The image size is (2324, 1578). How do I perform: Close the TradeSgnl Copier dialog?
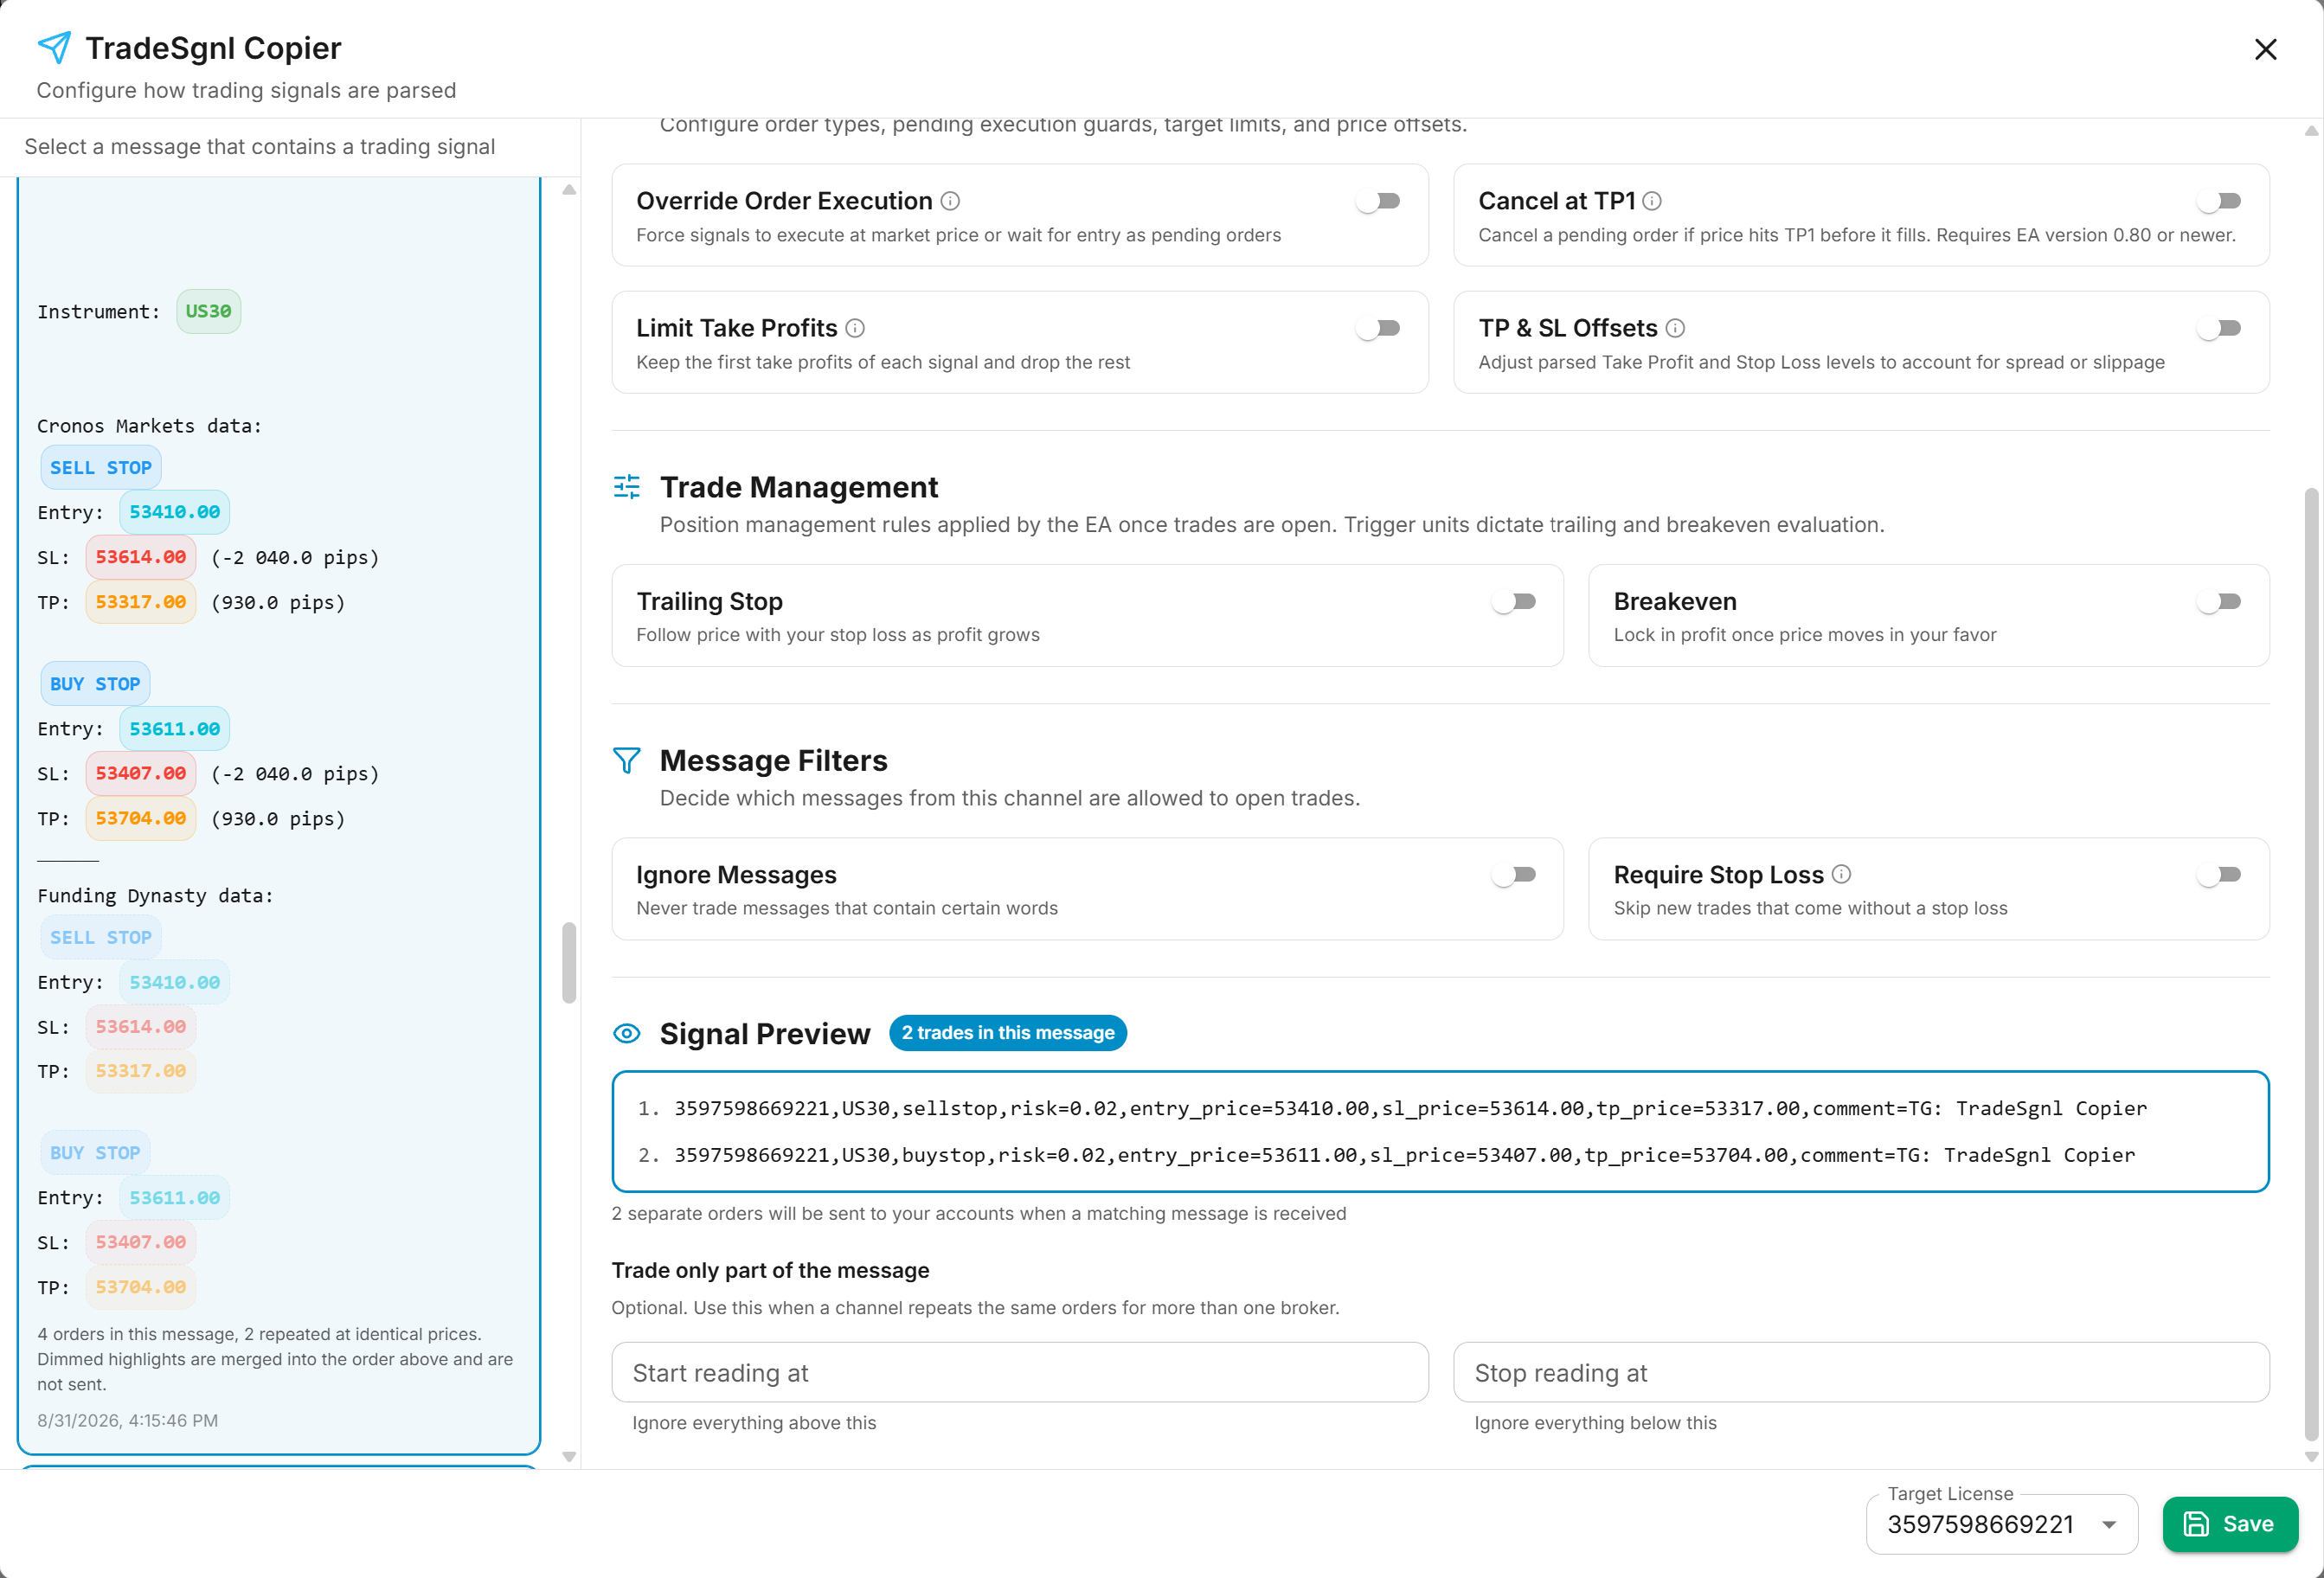[2265, 49]
